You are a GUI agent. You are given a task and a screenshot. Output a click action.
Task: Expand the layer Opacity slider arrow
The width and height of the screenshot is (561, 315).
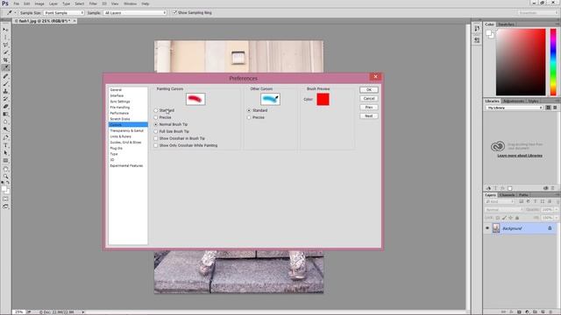pyautogui.click(x=556, y=210)
